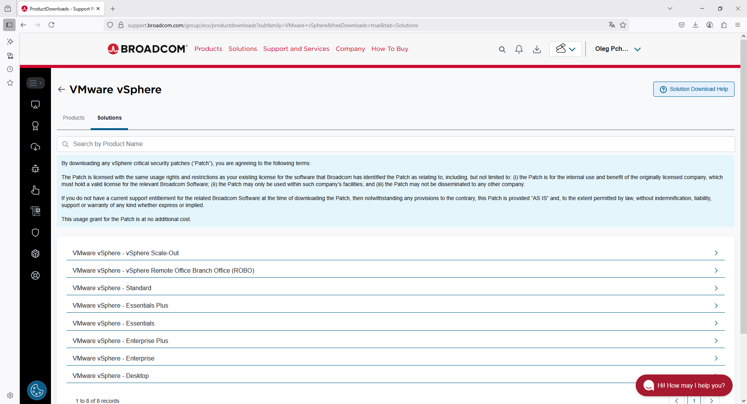Open the browser downloads arrow in the Firefox toolbar
Screen dimensions: 747x404
[x=696, y=25]
